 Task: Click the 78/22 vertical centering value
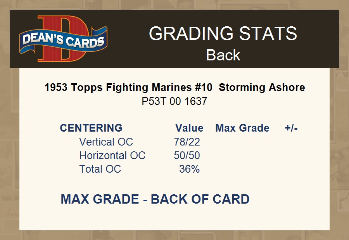click(x=187, y=142)
